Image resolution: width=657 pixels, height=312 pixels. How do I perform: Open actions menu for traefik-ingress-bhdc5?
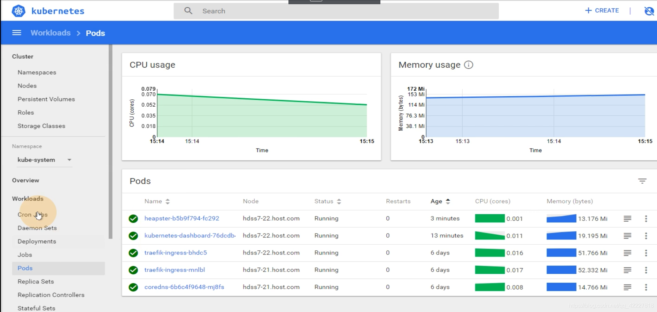coord(646,253)
